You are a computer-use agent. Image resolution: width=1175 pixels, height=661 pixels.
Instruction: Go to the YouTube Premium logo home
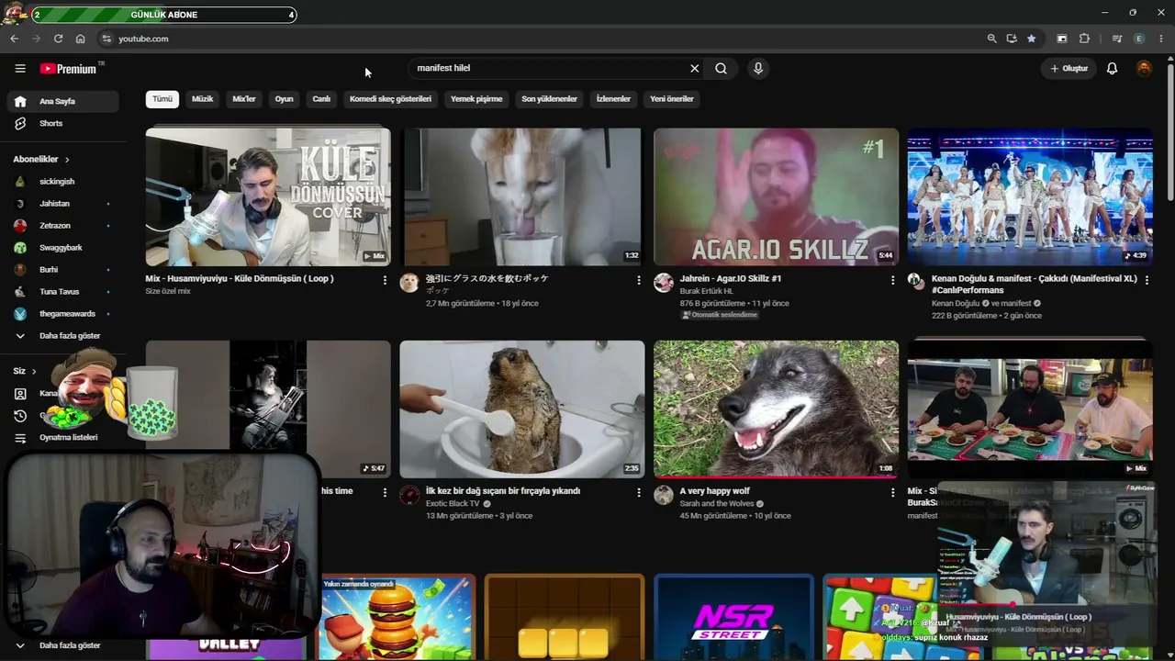72,69
